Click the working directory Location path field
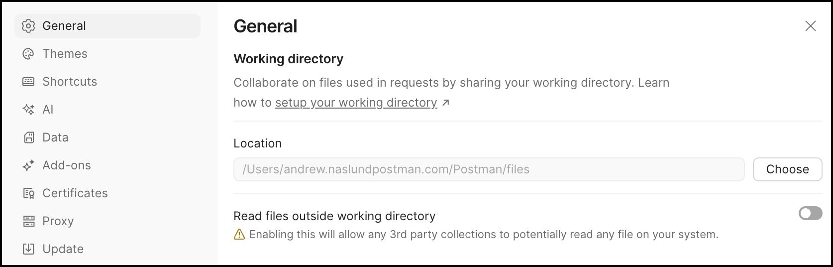833x267 pixels. (x=489, y=169)
